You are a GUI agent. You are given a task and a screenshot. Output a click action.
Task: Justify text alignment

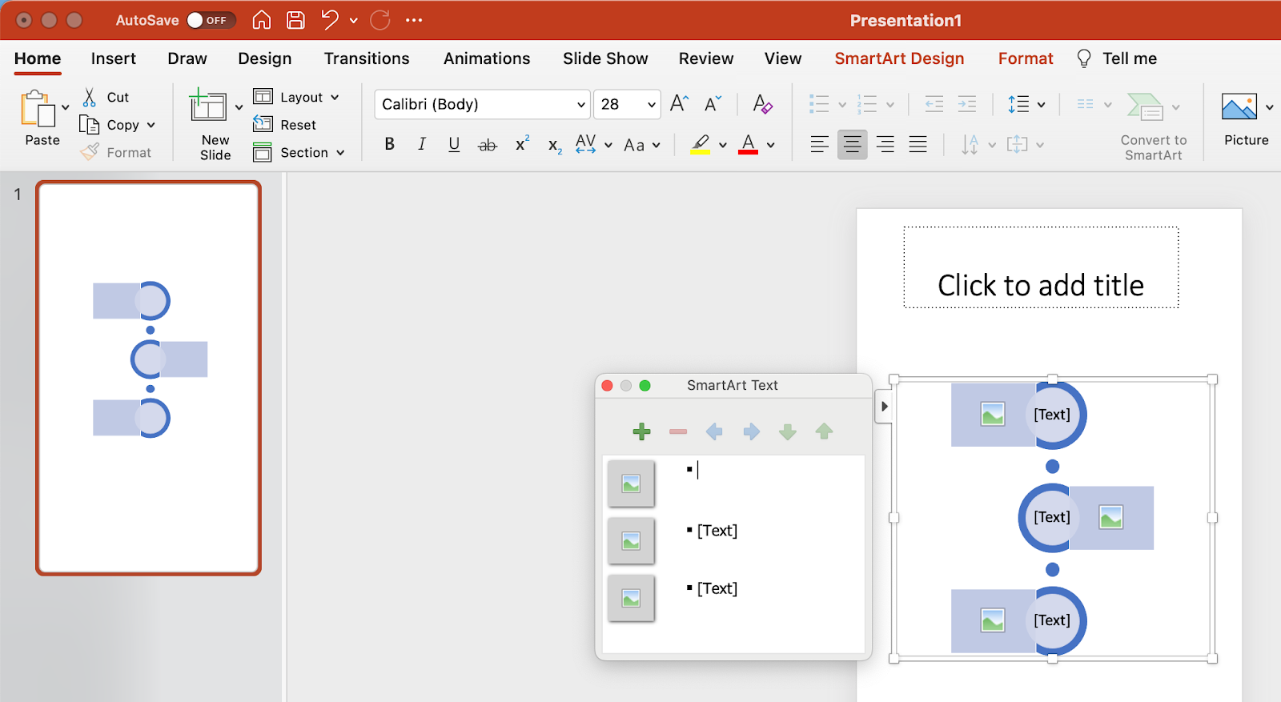pos(918,144)
